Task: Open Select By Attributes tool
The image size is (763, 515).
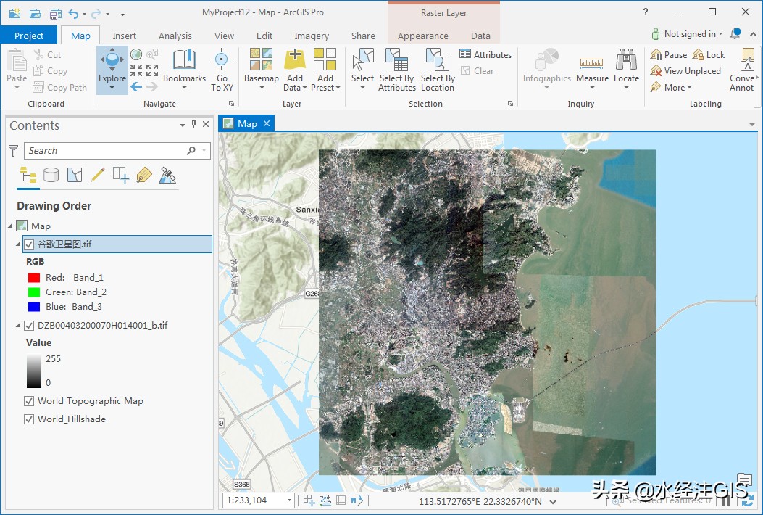Action: coord(397,70)
